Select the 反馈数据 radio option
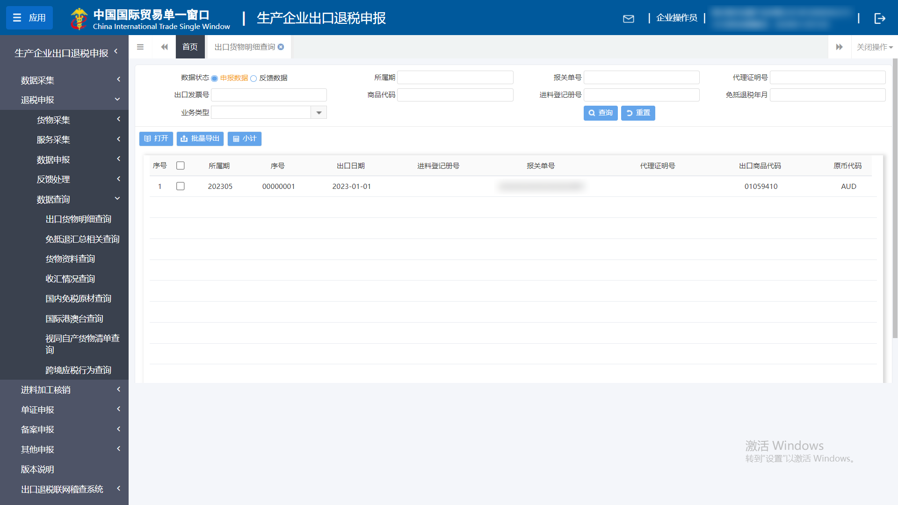This screenshot has width=898, height=505. point(254,79)
